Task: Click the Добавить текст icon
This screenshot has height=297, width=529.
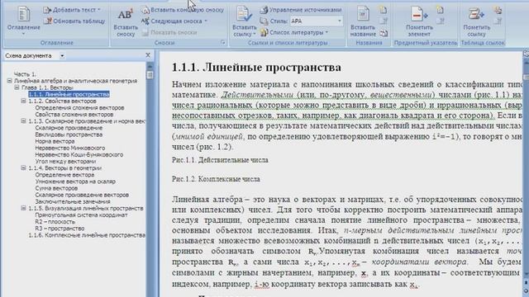Action: (x=48, y=10)
